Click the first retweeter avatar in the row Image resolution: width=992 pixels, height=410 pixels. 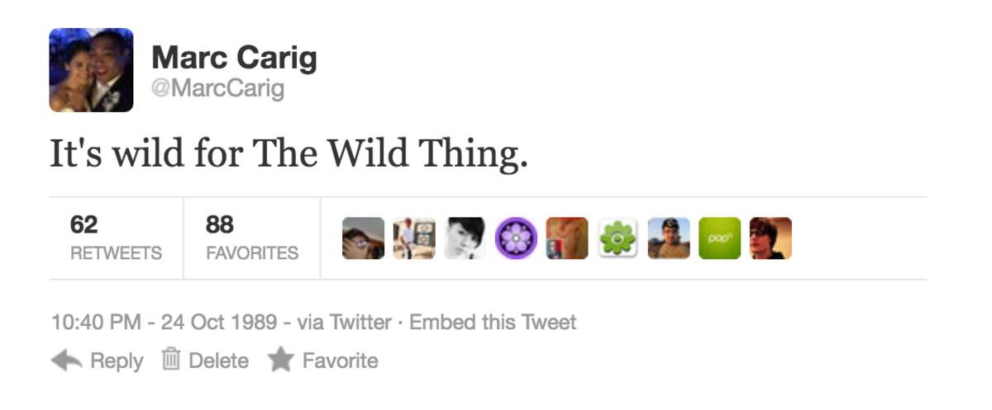(364, 238)
